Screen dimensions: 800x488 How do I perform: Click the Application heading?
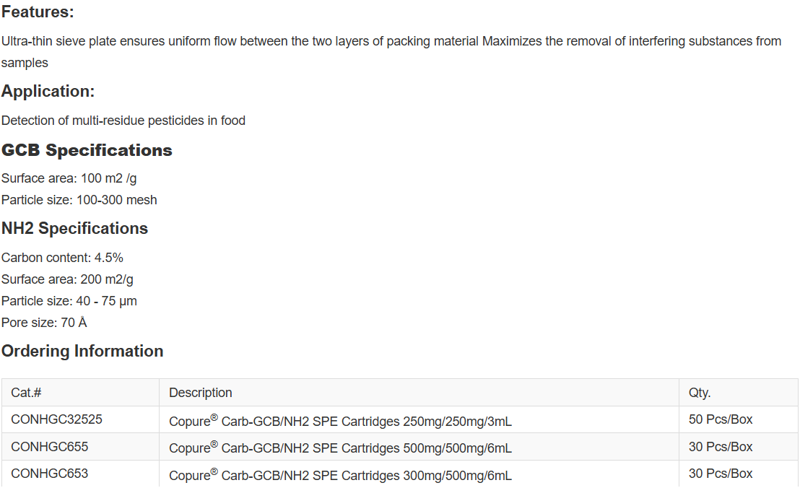[x=48, y=92]
